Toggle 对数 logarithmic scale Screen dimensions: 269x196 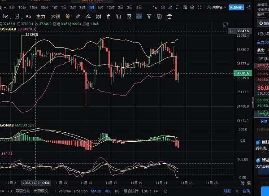coord(227,191)
